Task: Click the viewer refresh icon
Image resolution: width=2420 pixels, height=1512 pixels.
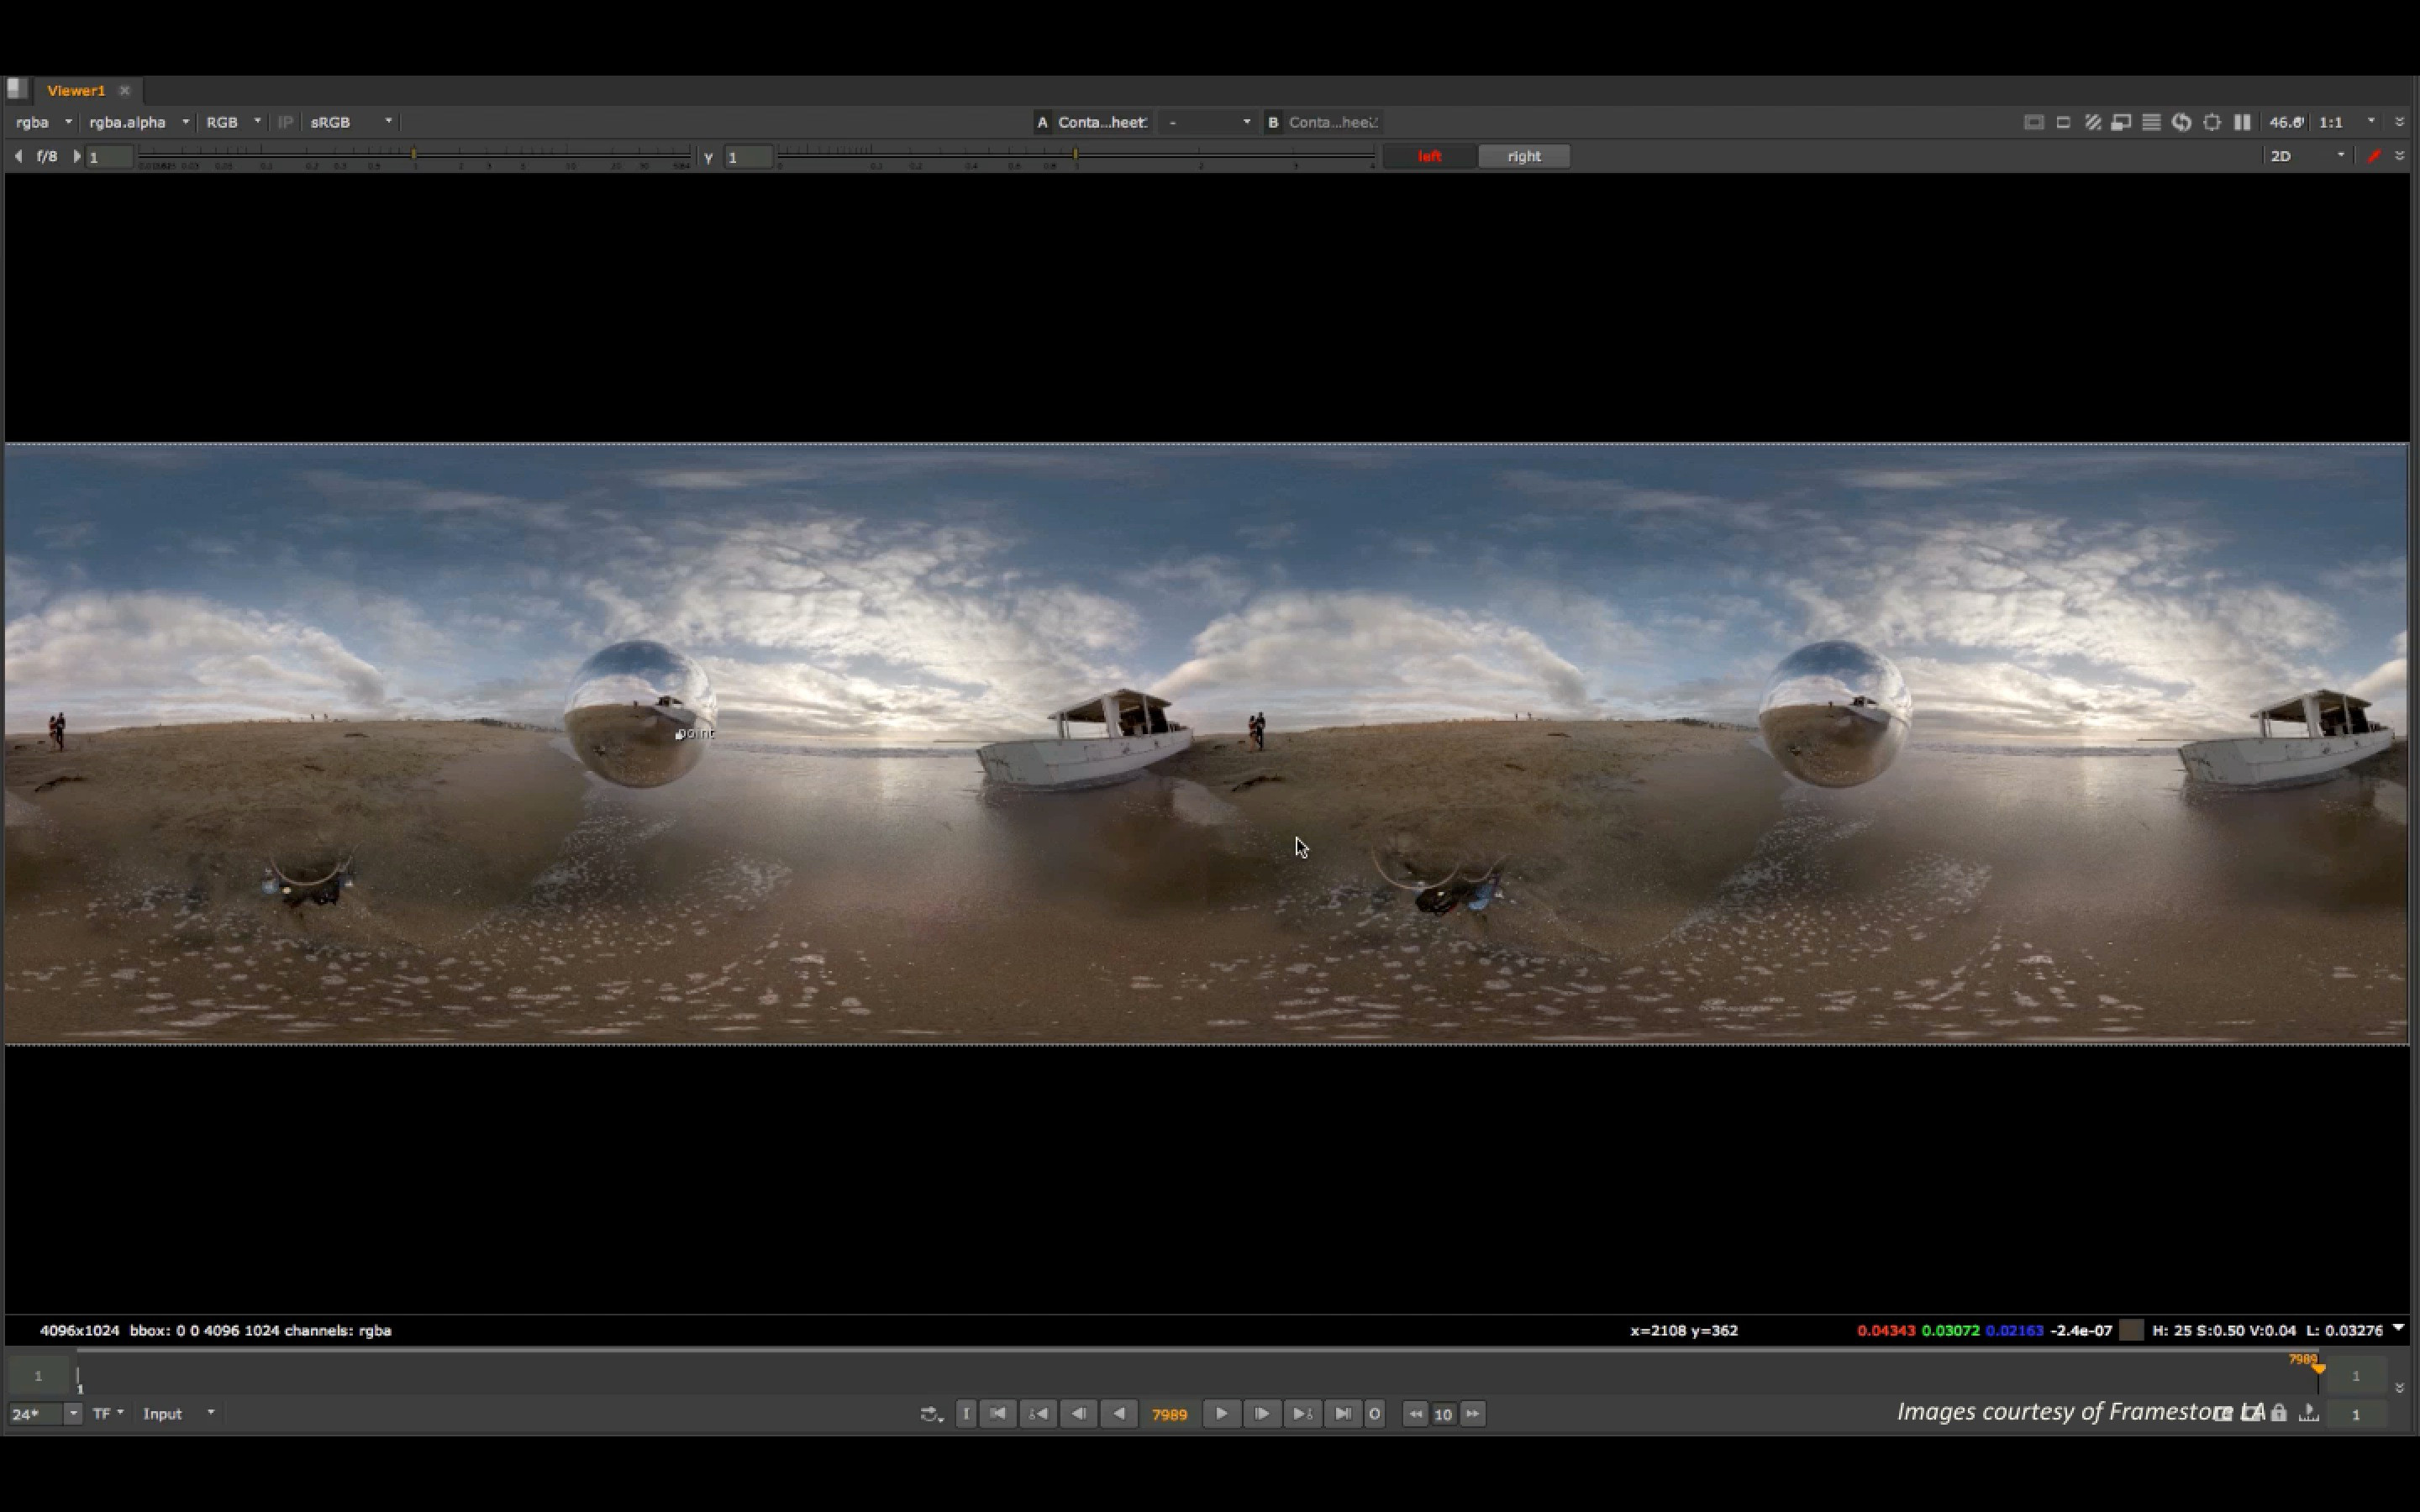Action: pos(2182,122)
